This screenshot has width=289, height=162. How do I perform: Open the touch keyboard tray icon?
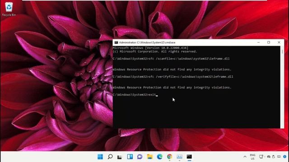pos(279,157)
